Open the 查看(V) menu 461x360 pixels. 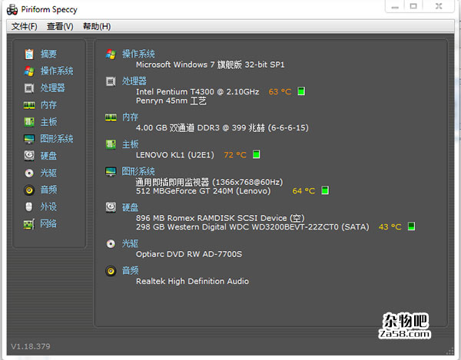(x=60, y=26)
